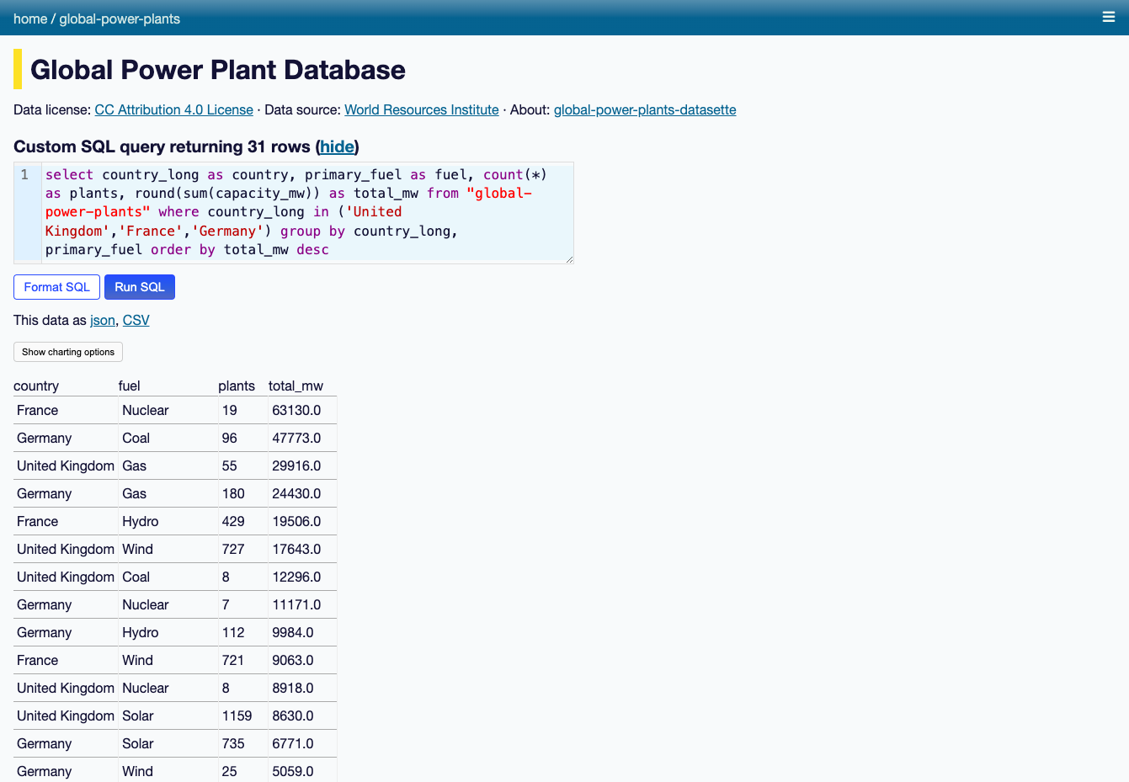Select the total_mw column header

coord(296,386)
